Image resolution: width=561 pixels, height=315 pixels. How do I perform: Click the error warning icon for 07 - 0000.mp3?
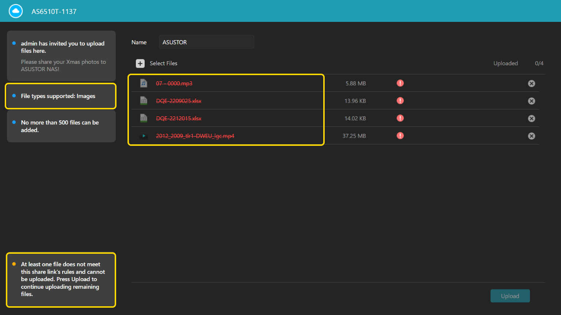[400, 83]
